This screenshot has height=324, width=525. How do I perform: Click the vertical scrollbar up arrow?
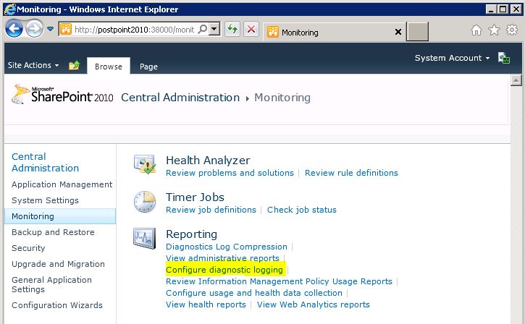click(x=516, y=80)
